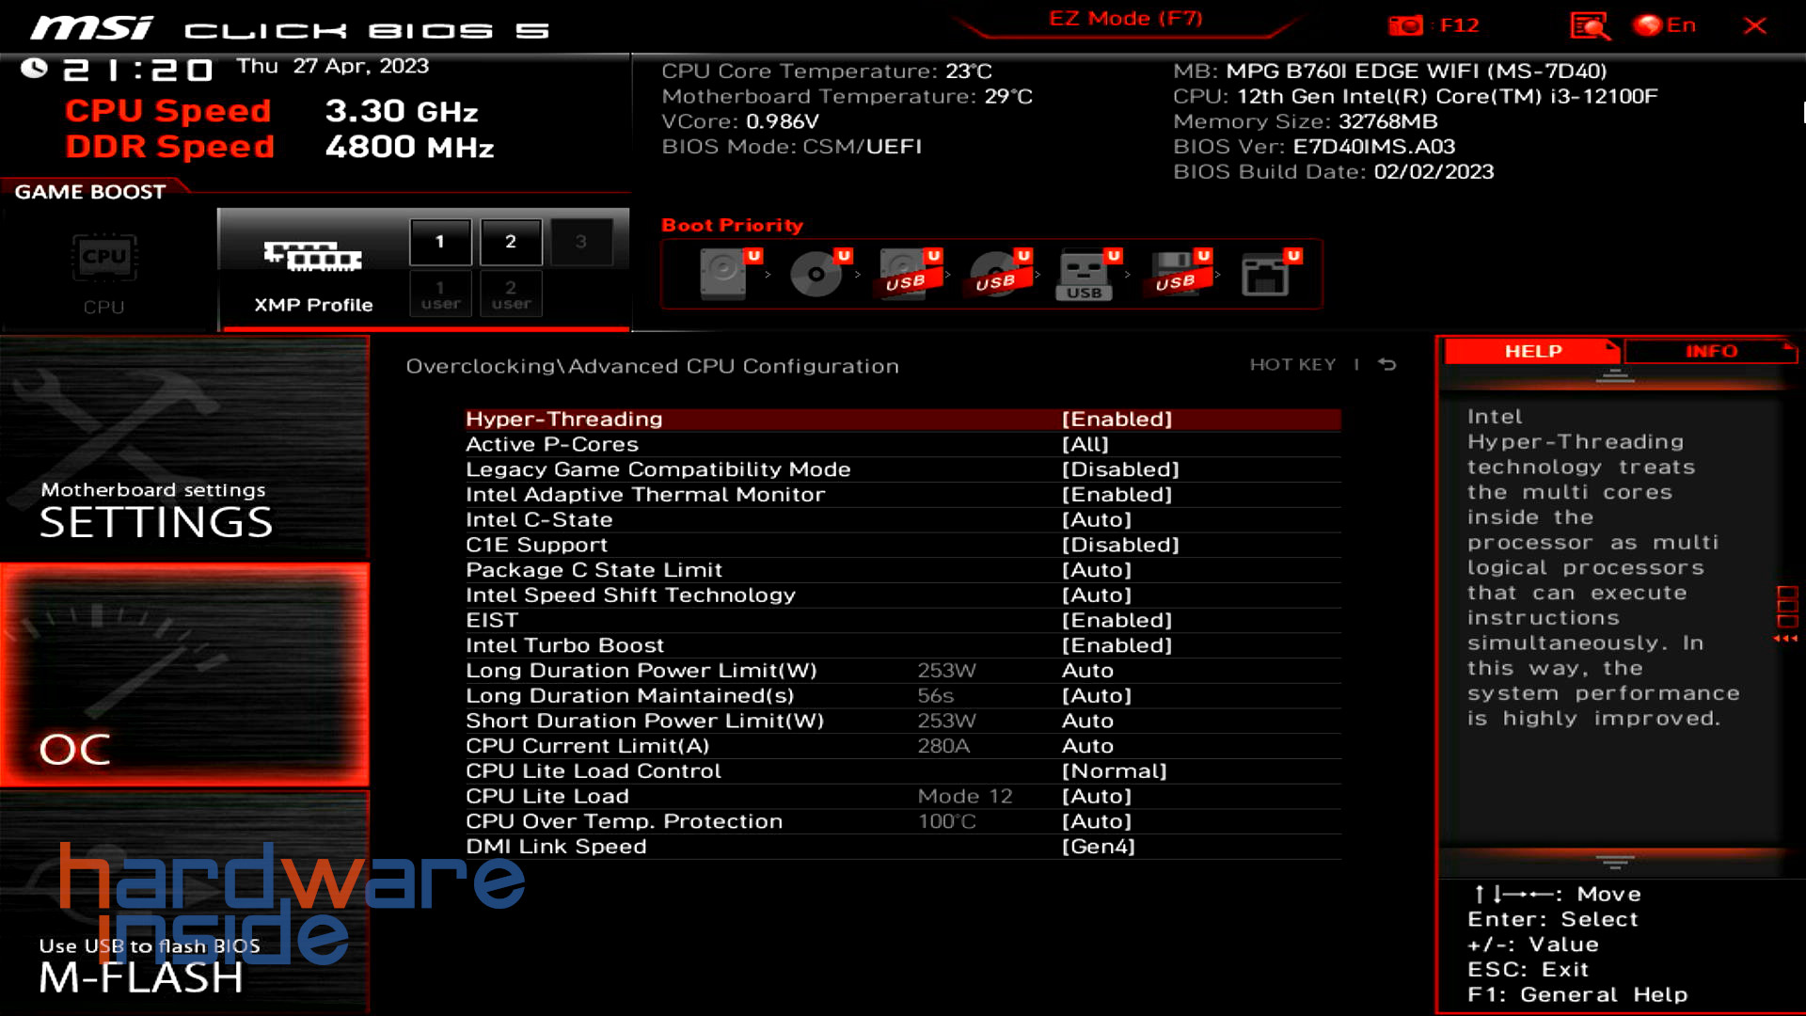Select XMP Profile 2 button
Screen dimensions: 1806x1016
tap(511, 242)
